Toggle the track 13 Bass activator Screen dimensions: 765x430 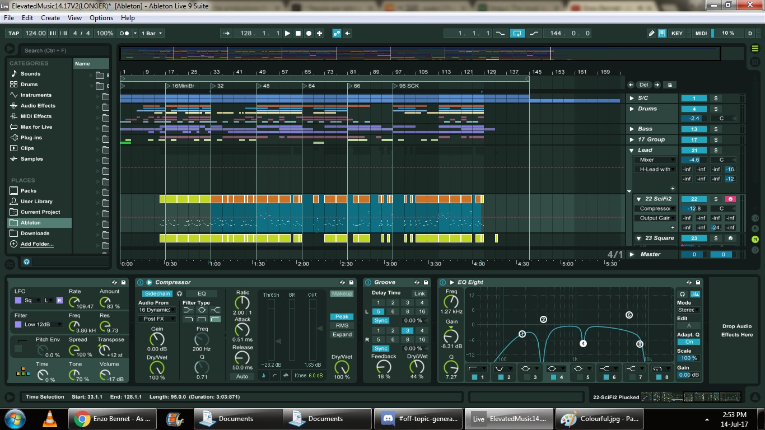[x=694, y=129]
